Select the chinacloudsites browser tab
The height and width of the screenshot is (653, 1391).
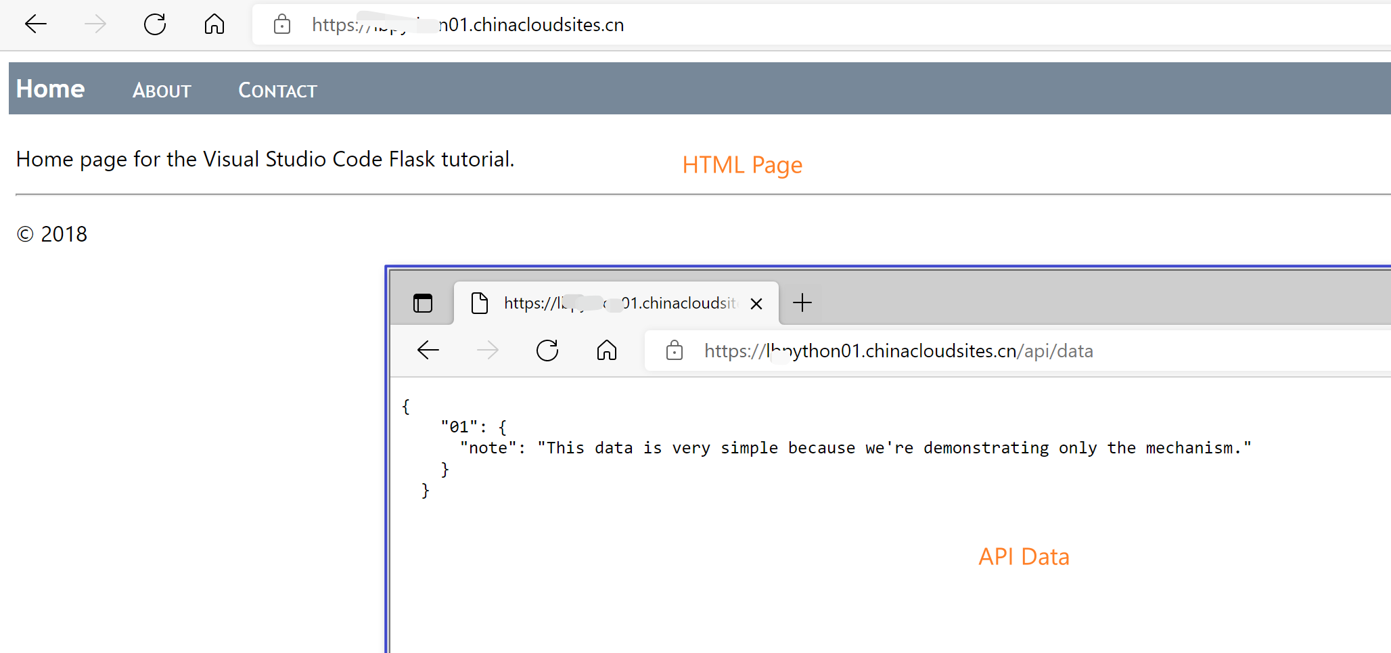[x=609, y=303]
